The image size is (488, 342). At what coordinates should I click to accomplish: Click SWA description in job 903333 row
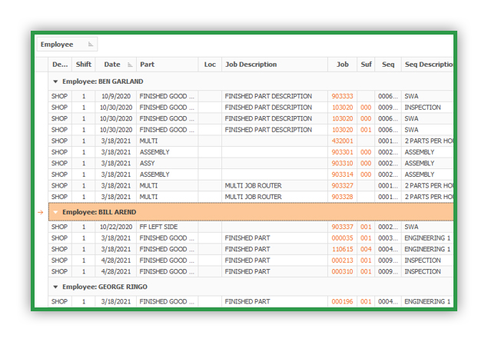pos(411,96)
